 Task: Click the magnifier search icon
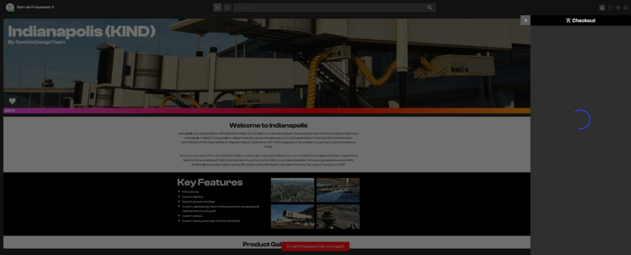[430, 8]
